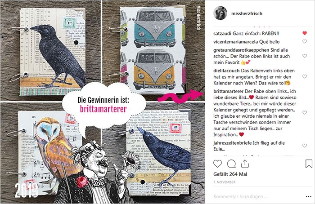Viewport: 315px width, 204px height.
Task: Click the 'Gefällt 264 Mal' likes count
Action: [230, 174]
